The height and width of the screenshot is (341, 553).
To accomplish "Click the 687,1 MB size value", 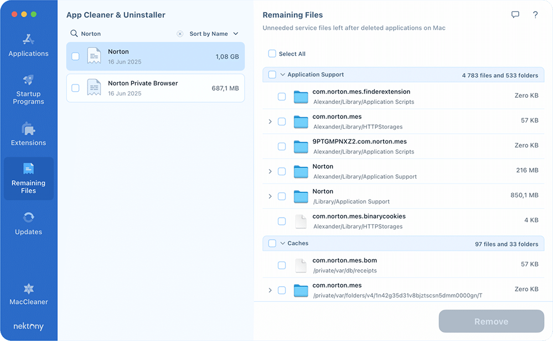I will tap(225, 88).
